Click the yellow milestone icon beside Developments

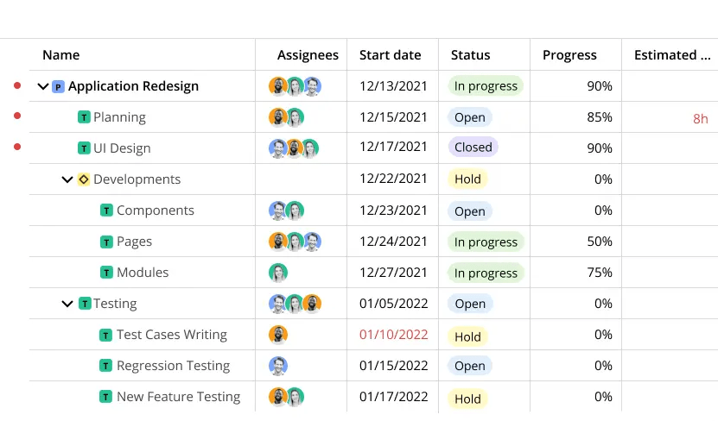pos(84,179)
